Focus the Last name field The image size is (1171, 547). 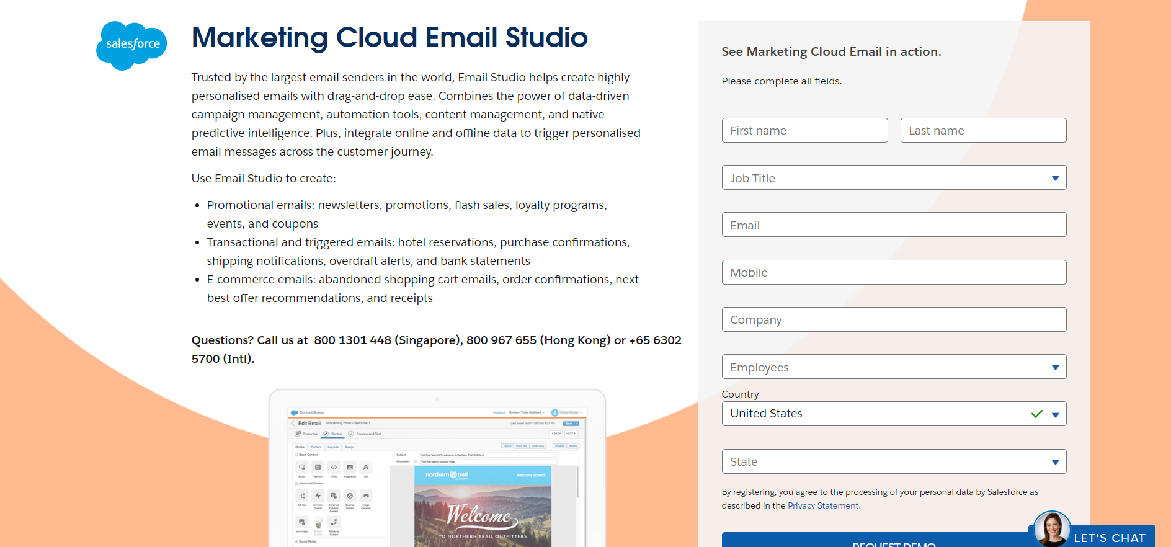(x=983, y=130)
